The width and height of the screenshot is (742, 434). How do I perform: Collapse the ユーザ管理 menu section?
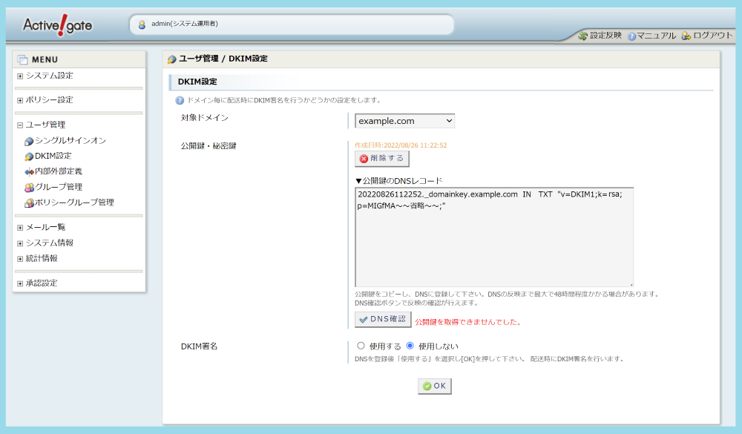19,124
